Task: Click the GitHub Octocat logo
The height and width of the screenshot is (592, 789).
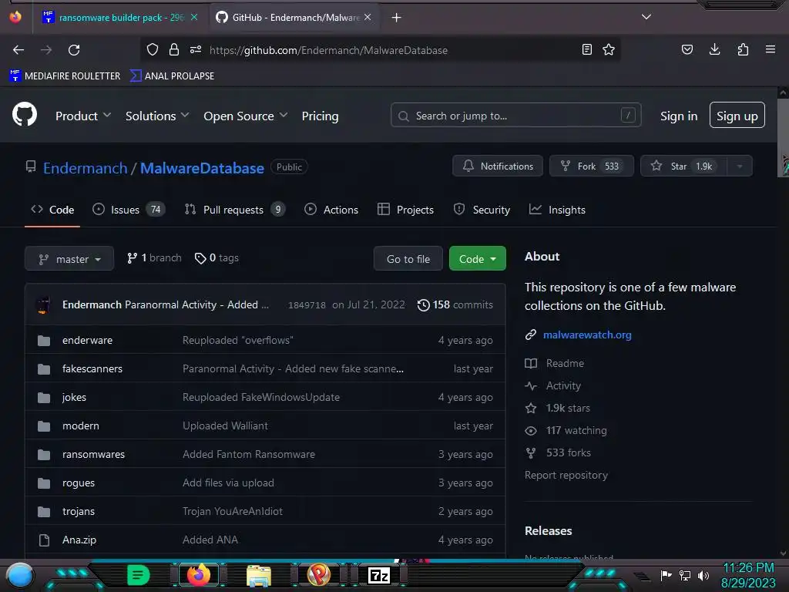Action: pos(25,115)
